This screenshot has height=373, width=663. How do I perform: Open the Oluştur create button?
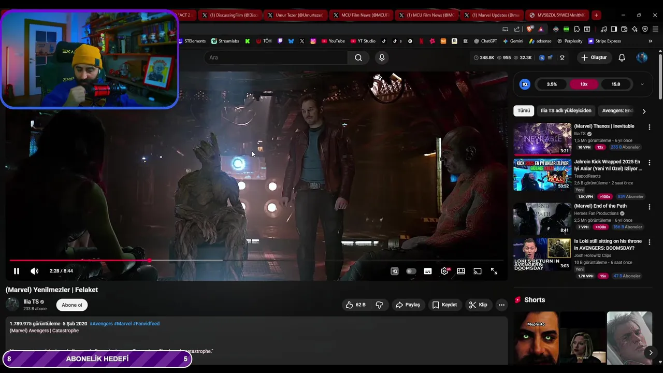click(x=594, y=58)
